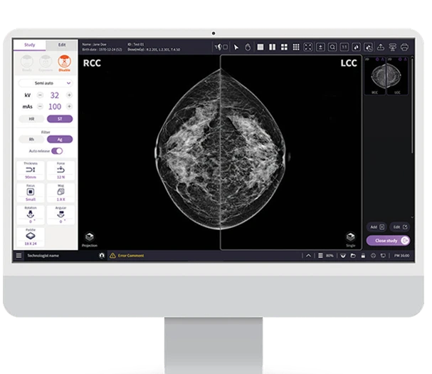
Task: Click the thumbnail panel scrollbar
Action: point(412,105)
